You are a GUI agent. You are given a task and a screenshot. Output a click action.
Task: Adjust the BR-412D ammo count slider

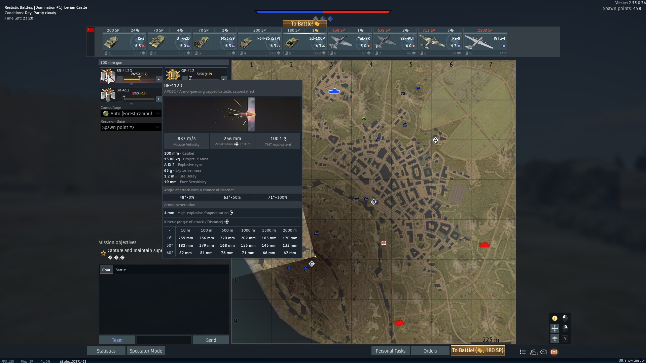(139, 80)
